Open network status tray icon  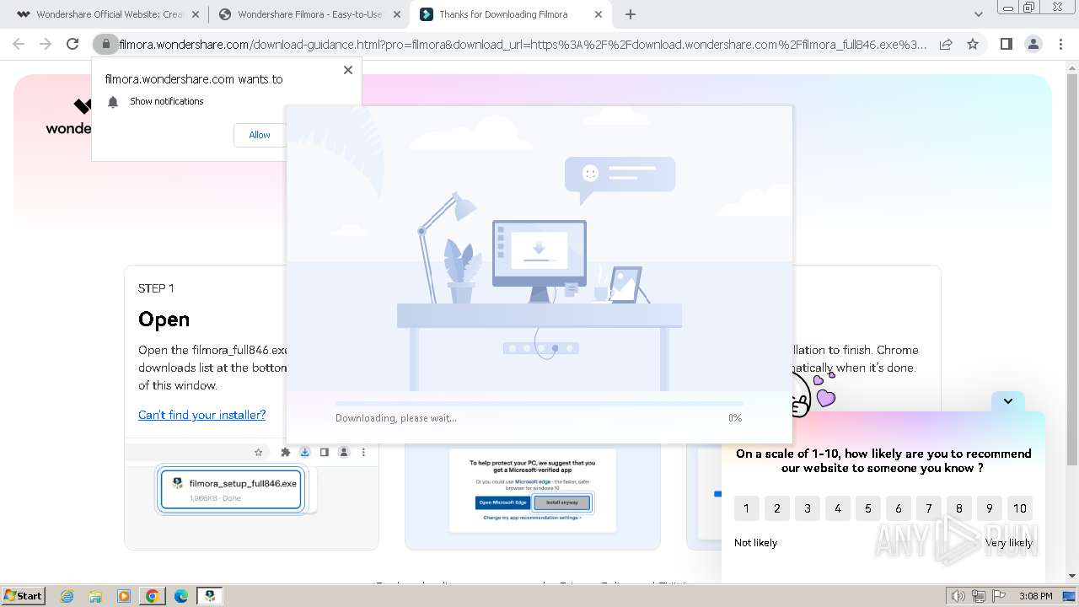pos(978,596)
